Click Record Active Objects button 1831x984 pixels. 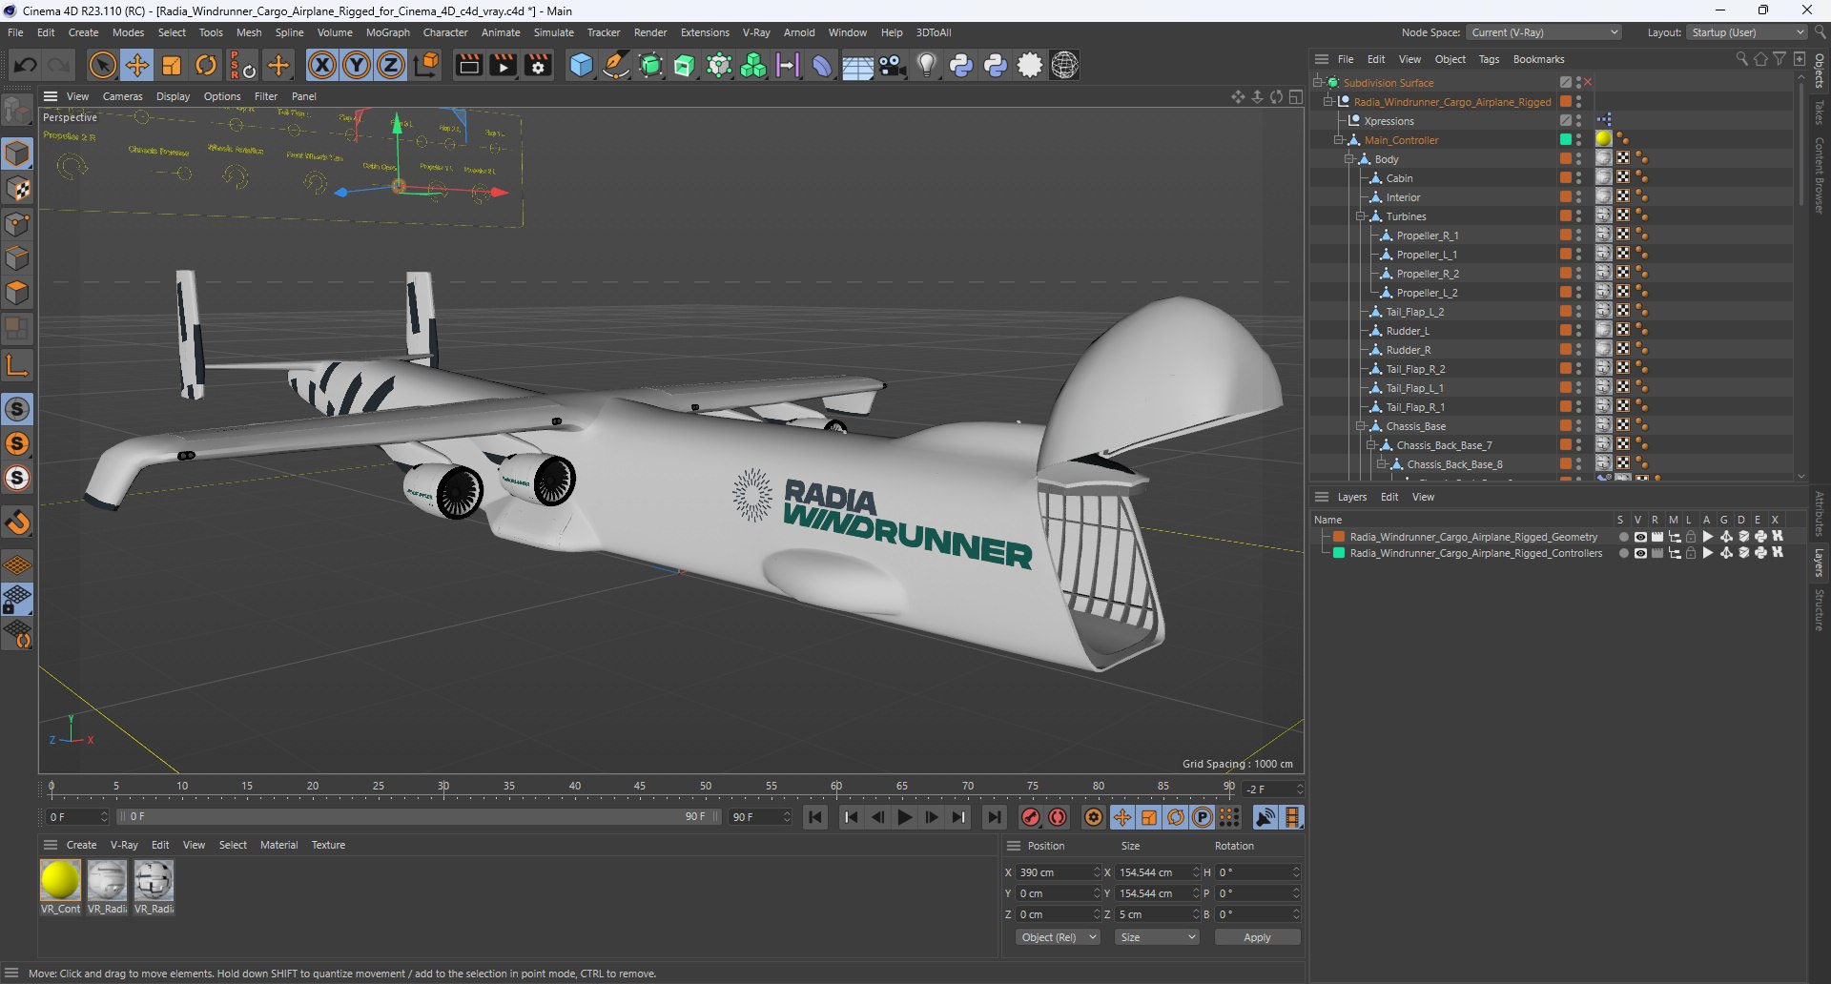click(1030, 817)
